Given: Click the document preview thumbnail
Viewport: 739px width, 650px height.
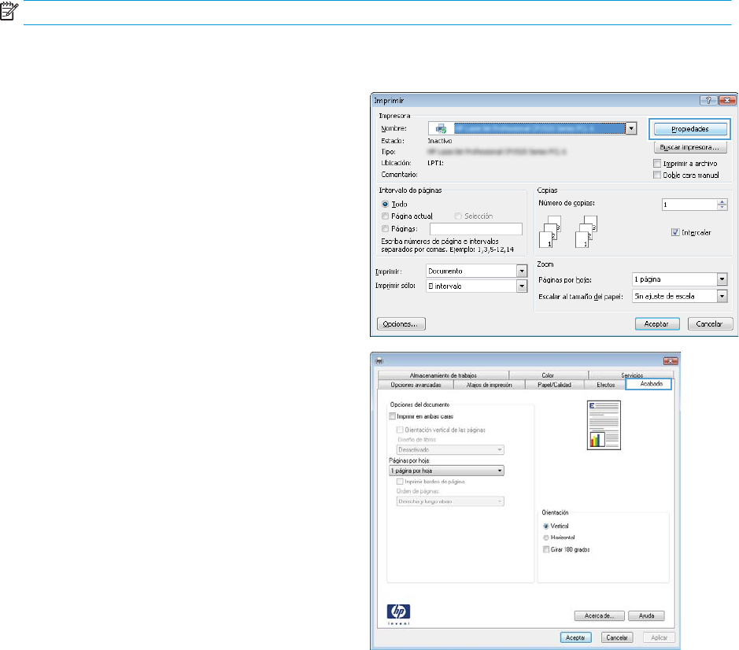Looking at the screenshot, I should [x=602, y=425].
